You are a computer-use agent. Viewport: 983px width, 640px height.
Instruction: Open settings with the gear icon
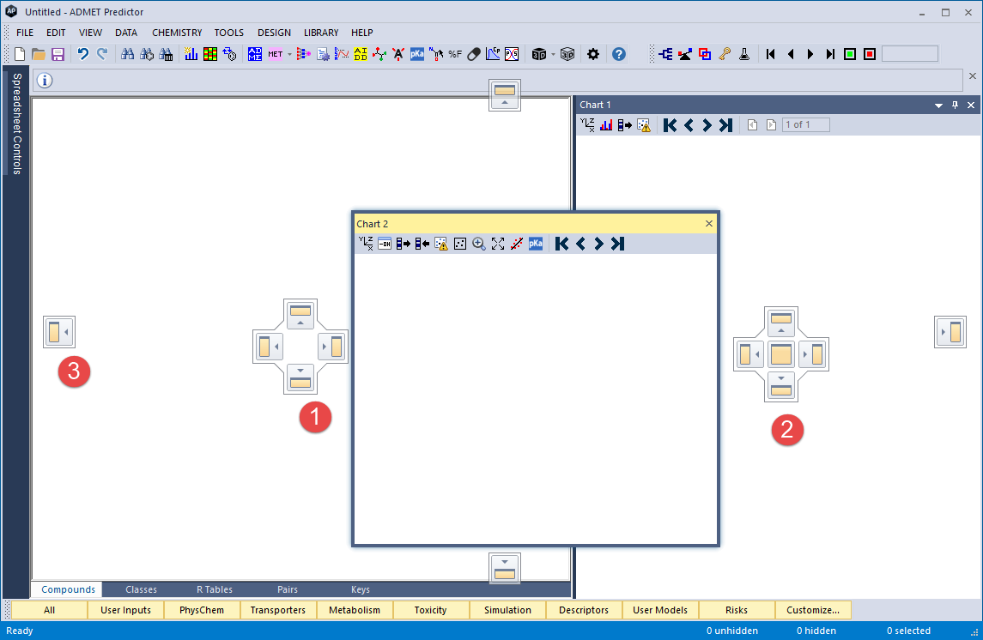pyautogui.click(x=593, y=54)
